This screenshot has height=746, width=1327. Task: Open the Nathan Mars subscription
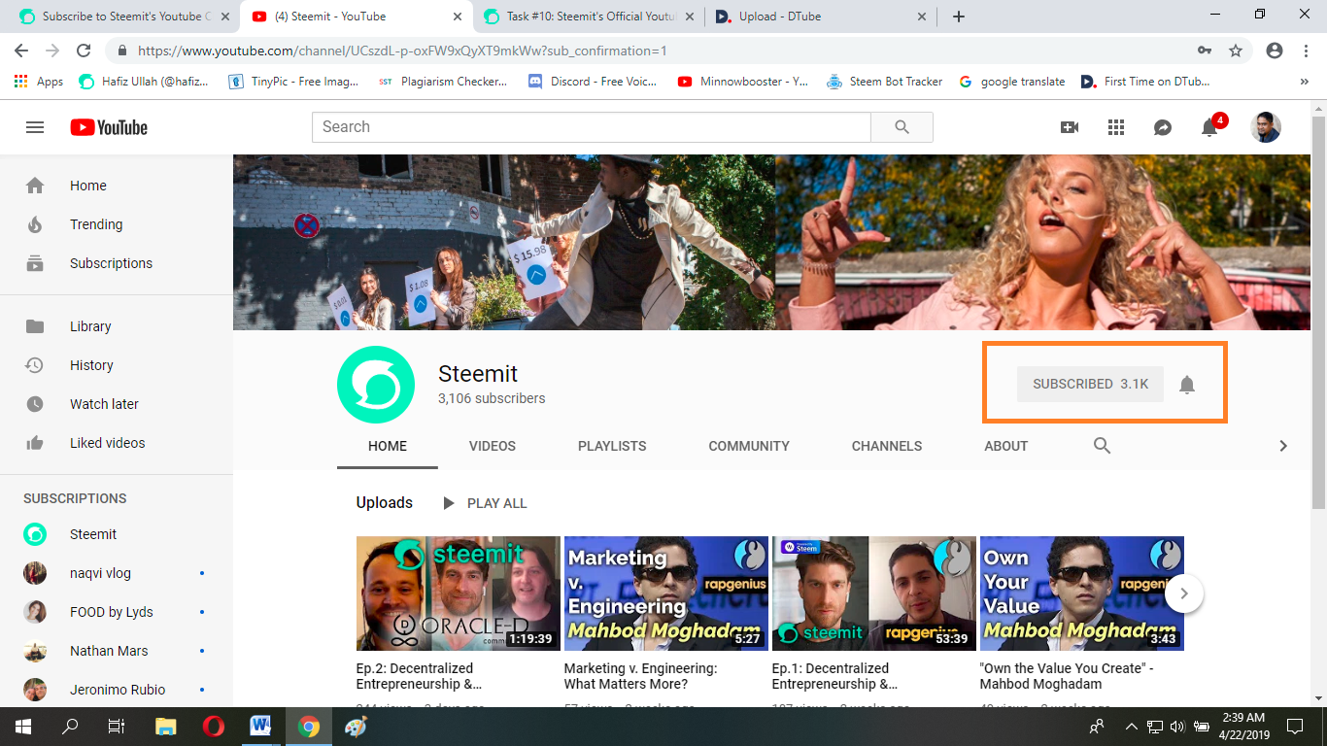117,651
